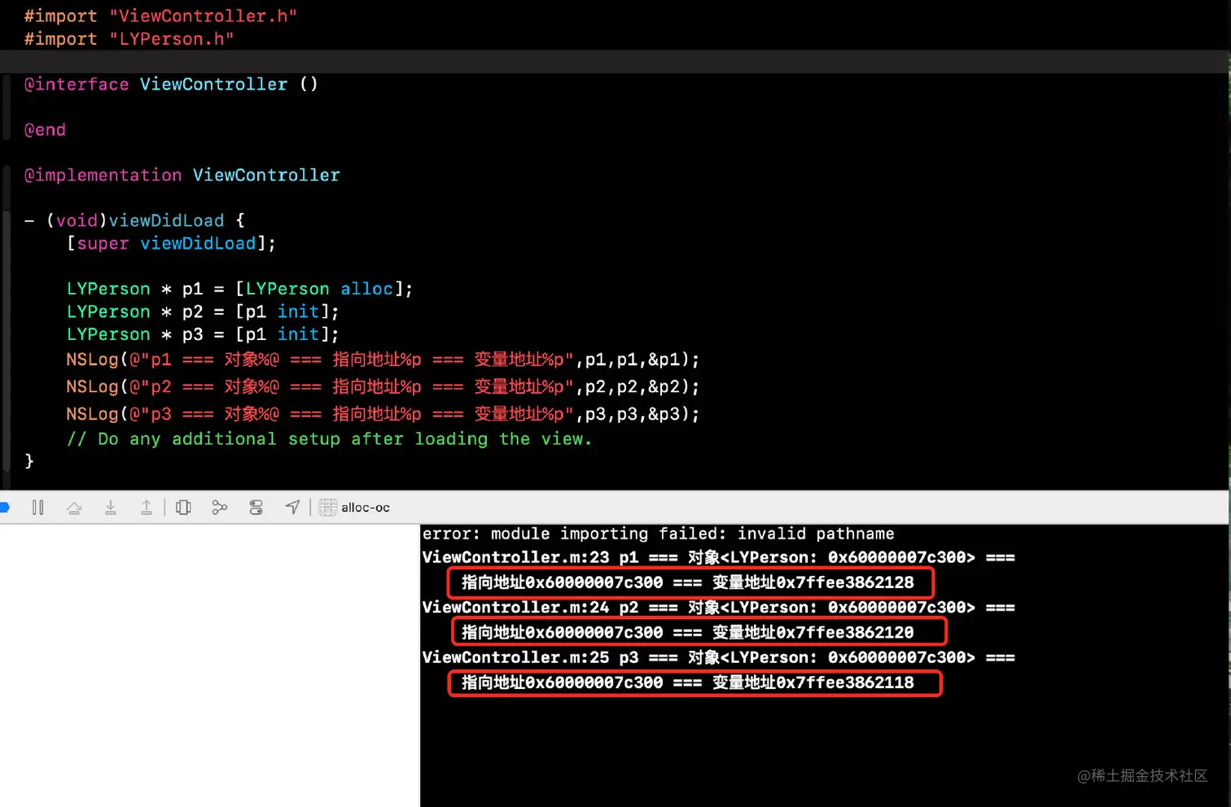This screenshot has height=807, width=1231.
Task: Click the @implementation ViewController line
Action: [x=182, y=176]
